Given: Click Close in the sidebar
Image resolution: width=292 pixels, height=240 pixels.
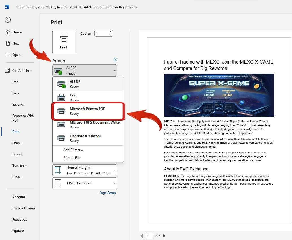Looking at the screenshot, I should tap(17, 177).
